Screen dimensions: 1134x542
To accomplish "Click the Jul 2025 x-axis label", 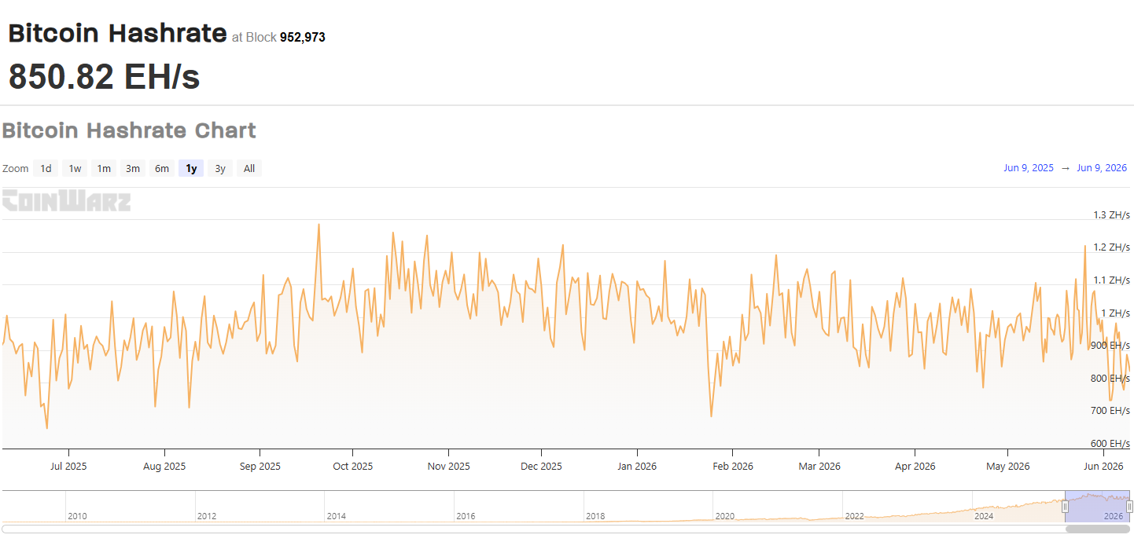I will coord(68,466).
